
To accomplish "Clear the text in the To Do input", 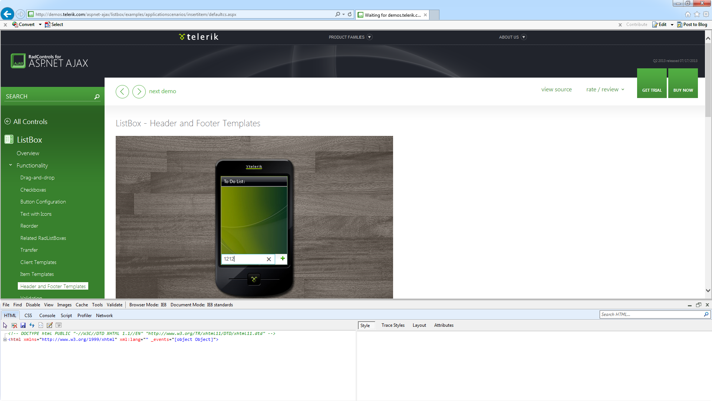I will [x=269, y=259].
